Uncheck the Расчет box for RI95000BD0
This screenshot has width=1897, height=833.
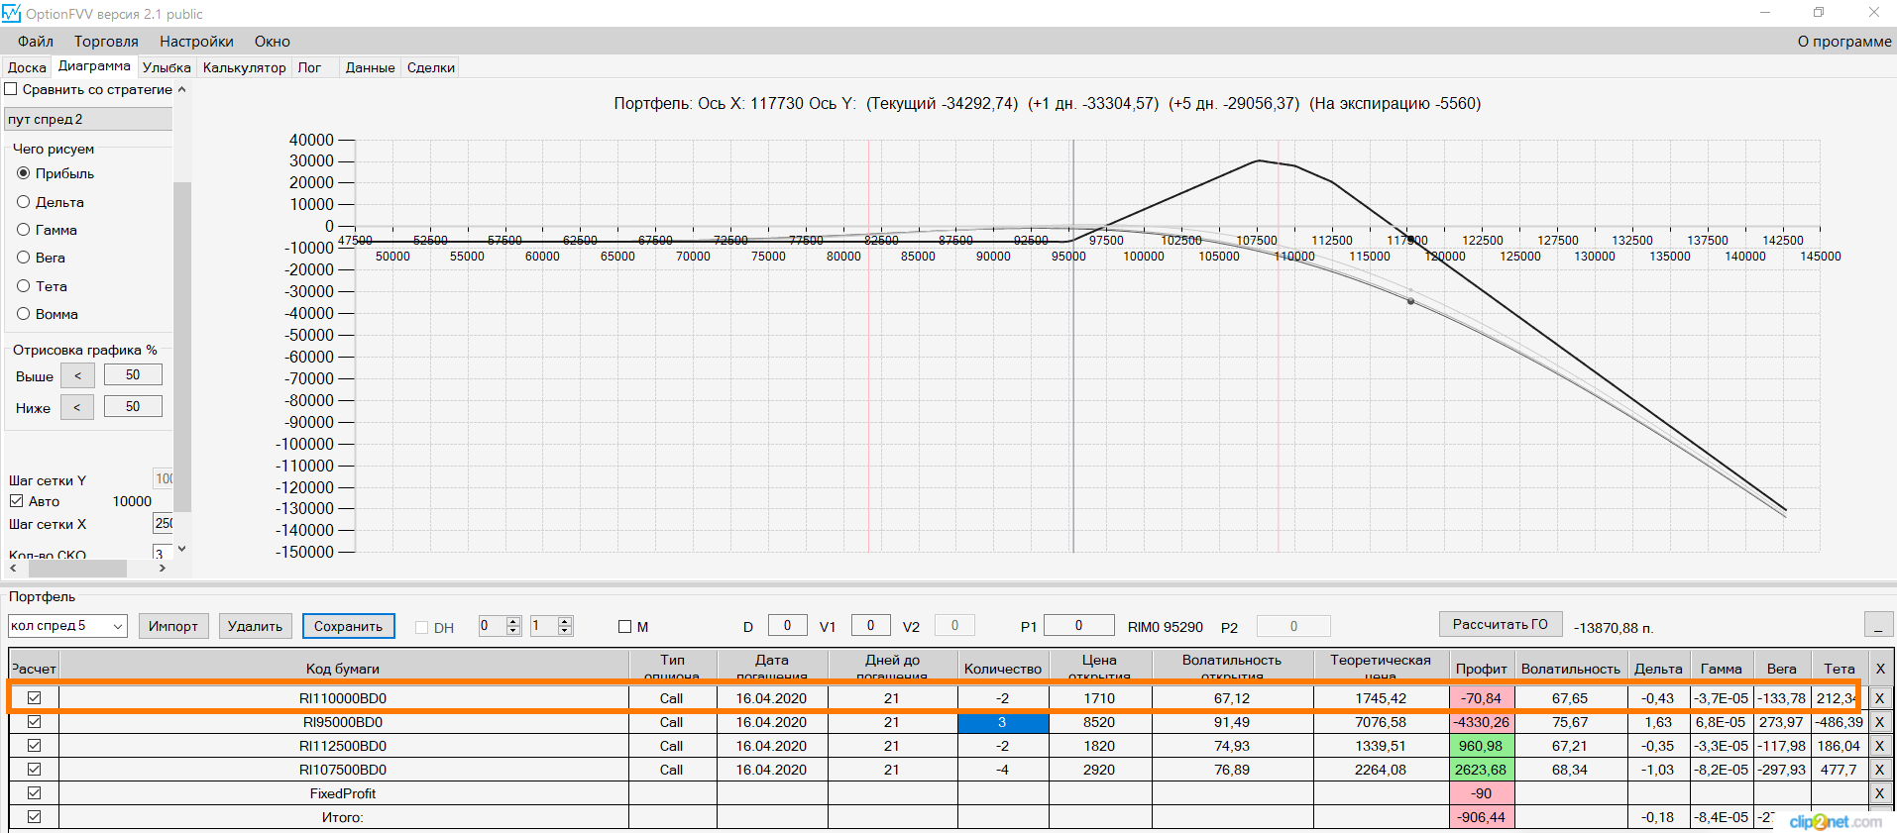tap(34, 722)
